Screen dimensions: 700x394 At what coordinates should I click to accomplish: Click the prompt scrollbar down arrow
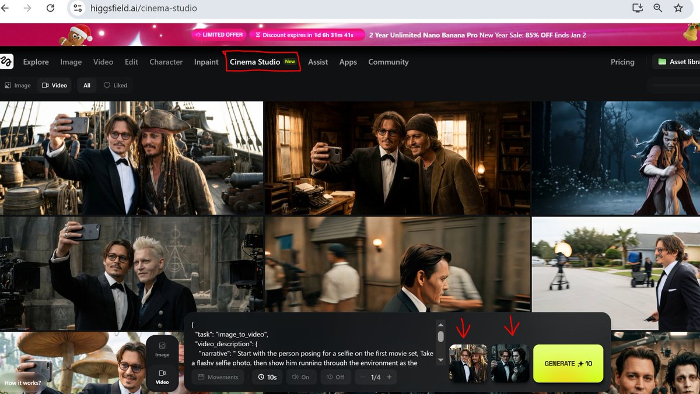pyautogui.click(x=441, y=361)
